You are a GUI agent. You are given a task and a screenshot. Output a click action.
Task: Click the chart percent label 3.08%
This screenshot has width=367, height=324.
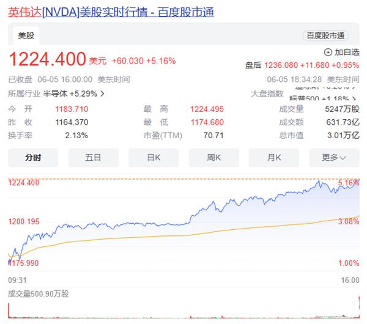click(x=349, y=221)
